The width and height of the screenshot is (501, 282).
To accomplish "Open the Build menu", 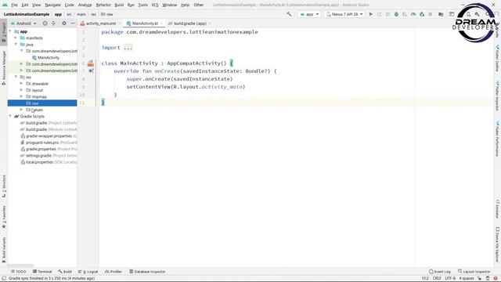I will [x=119, y=5].
